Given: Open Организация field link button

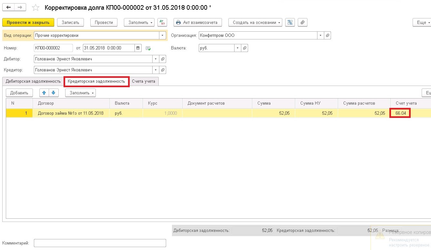Looking at the screenshot, I should pyautogui.click(x=327, y=35).
